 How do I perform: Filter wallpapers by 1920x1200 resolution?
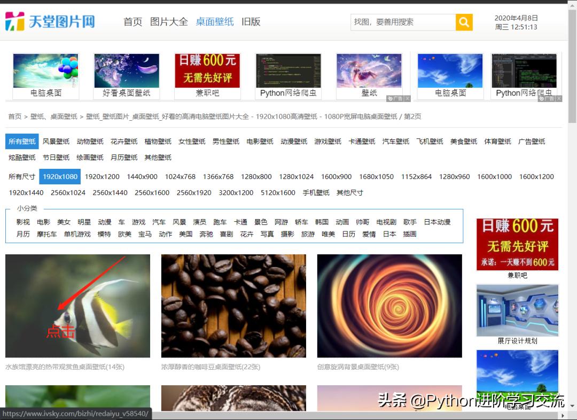click(x=102, y=176)
